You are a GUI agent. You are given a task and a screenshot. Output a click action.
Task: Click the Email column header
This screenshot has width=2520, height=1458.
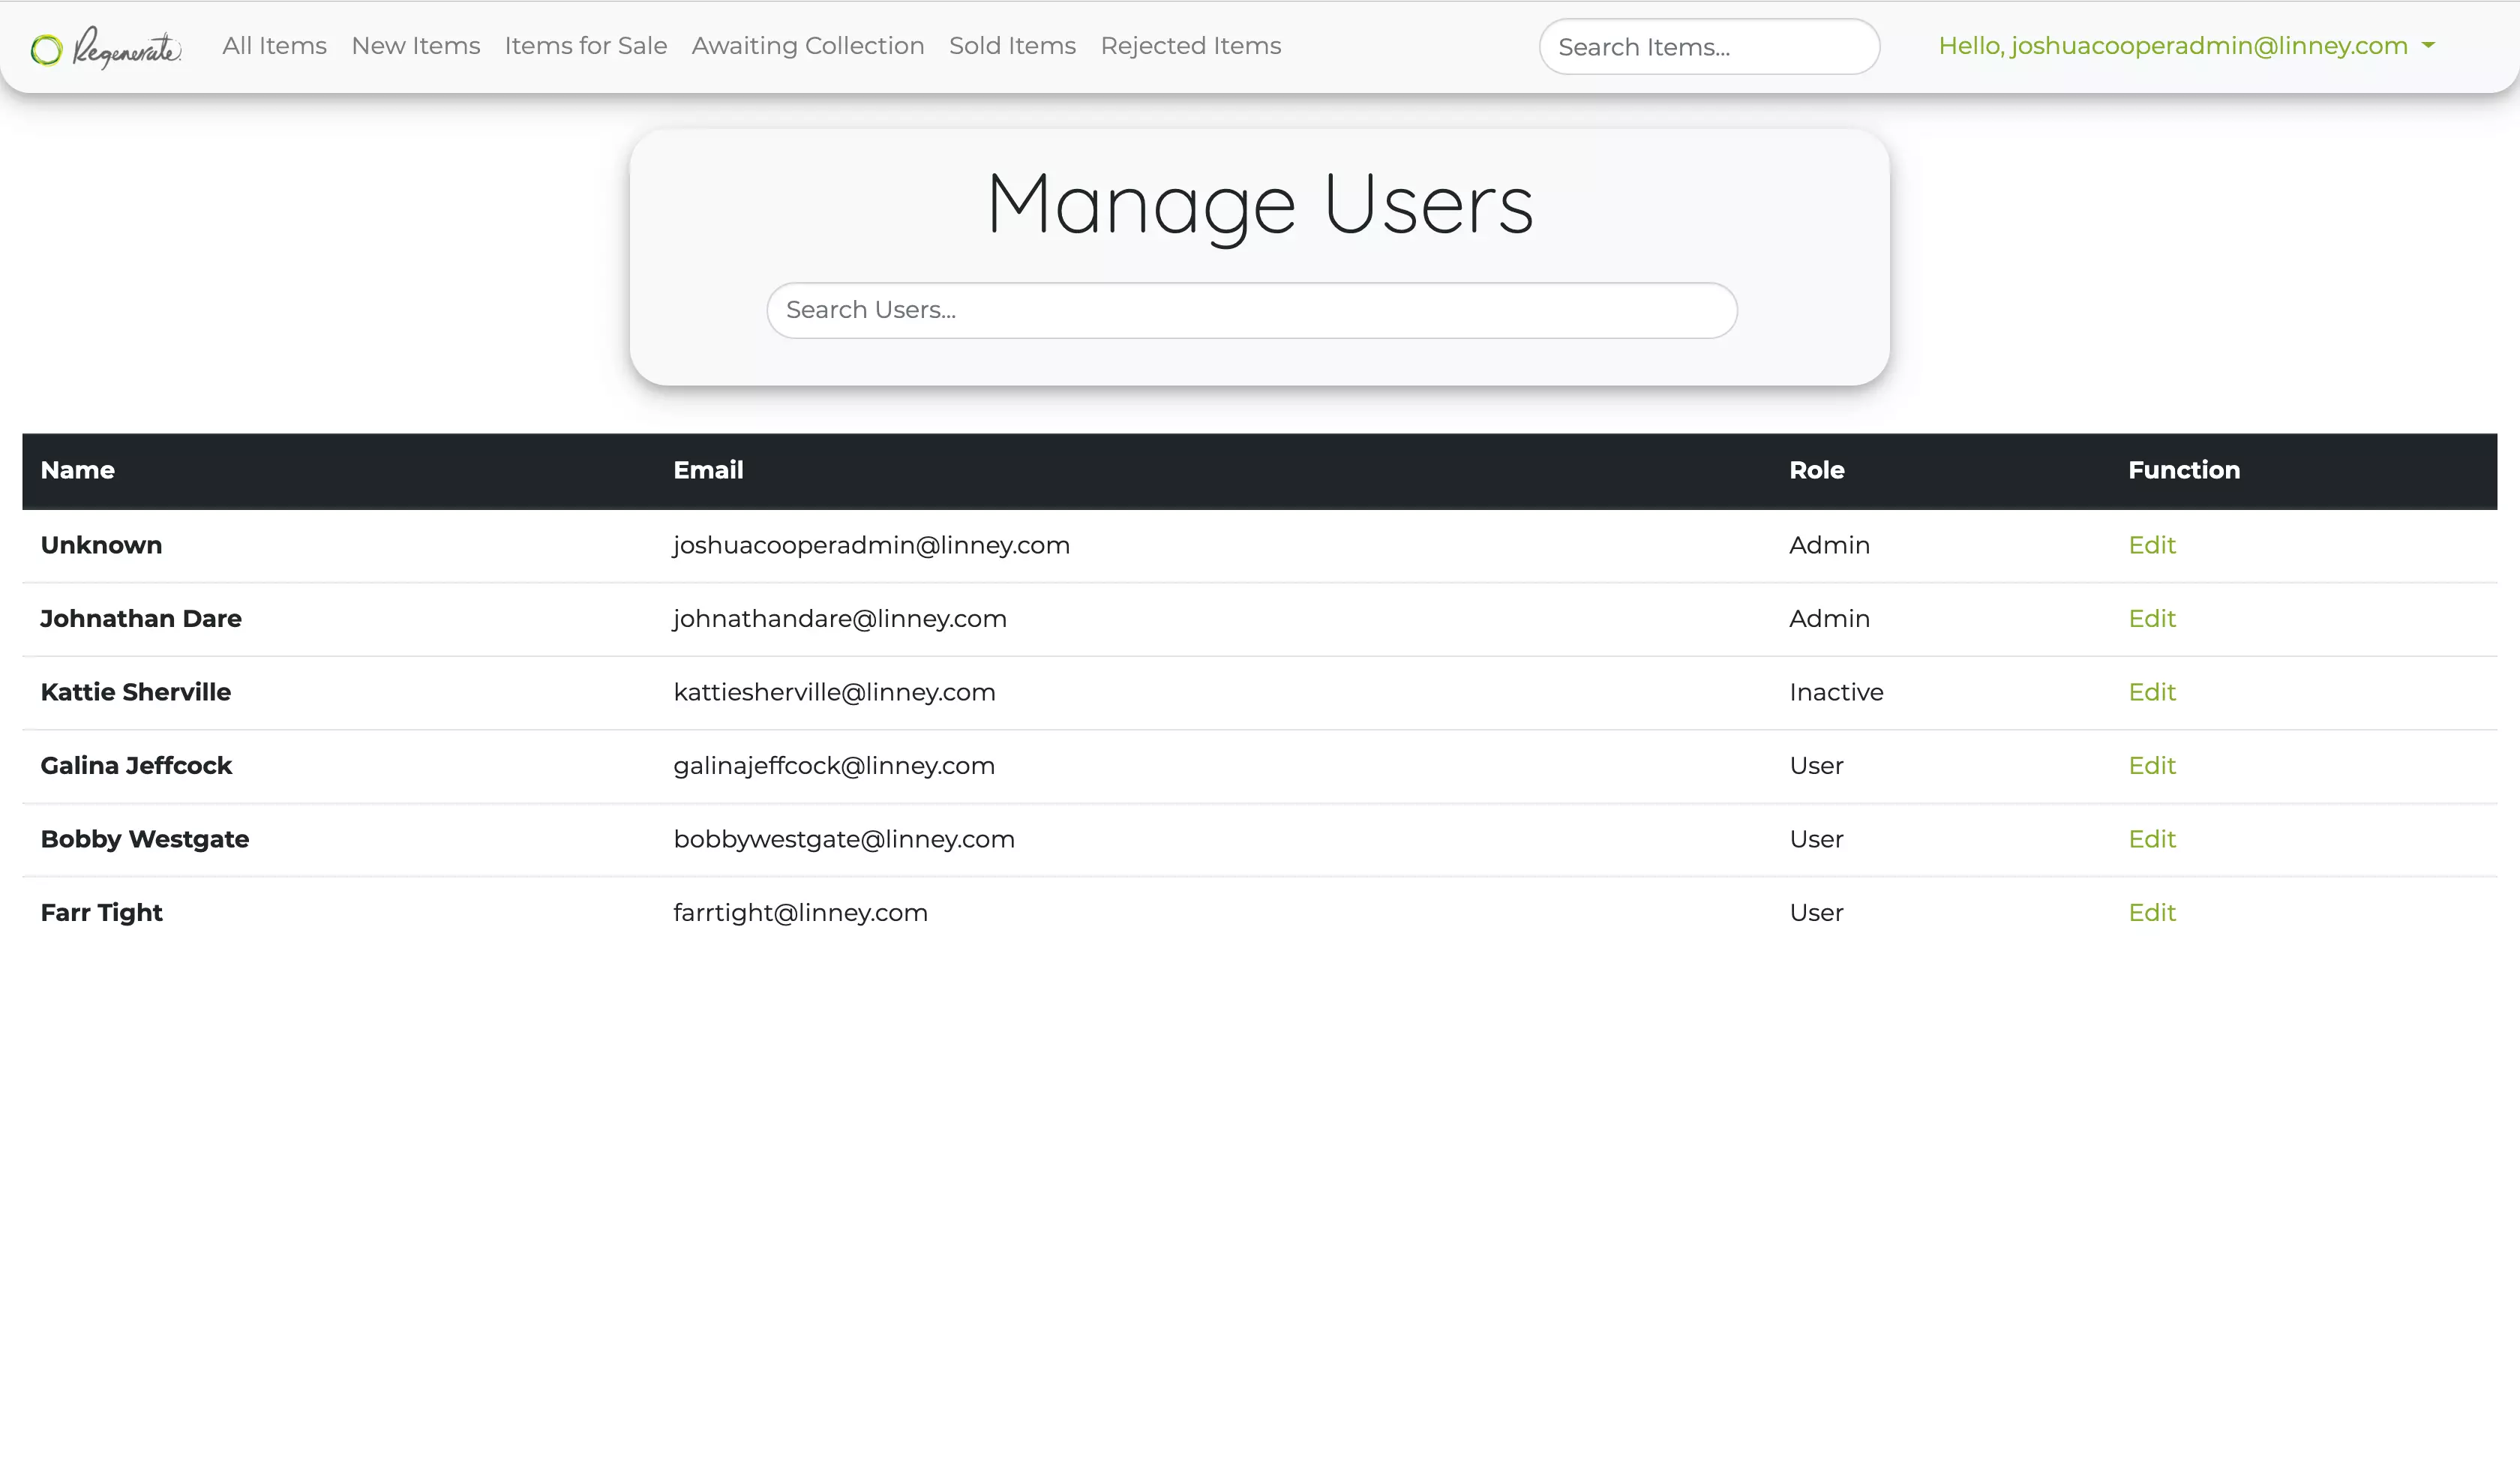(708, 470)
